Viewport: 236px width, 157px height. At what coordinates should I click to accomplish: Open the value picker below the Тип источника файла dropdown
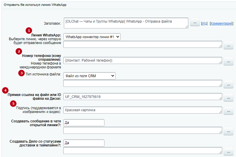(x=228, y=84)
